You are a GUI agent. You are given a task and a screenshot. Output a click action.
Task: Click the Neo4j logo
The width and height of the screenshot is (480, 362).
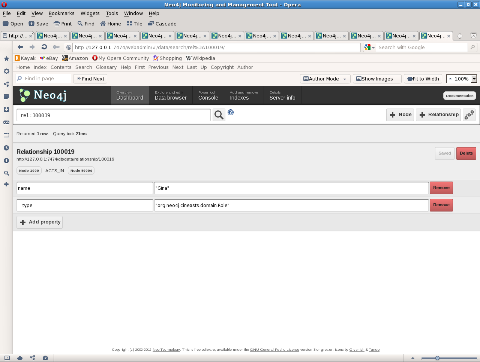point(43,95)
